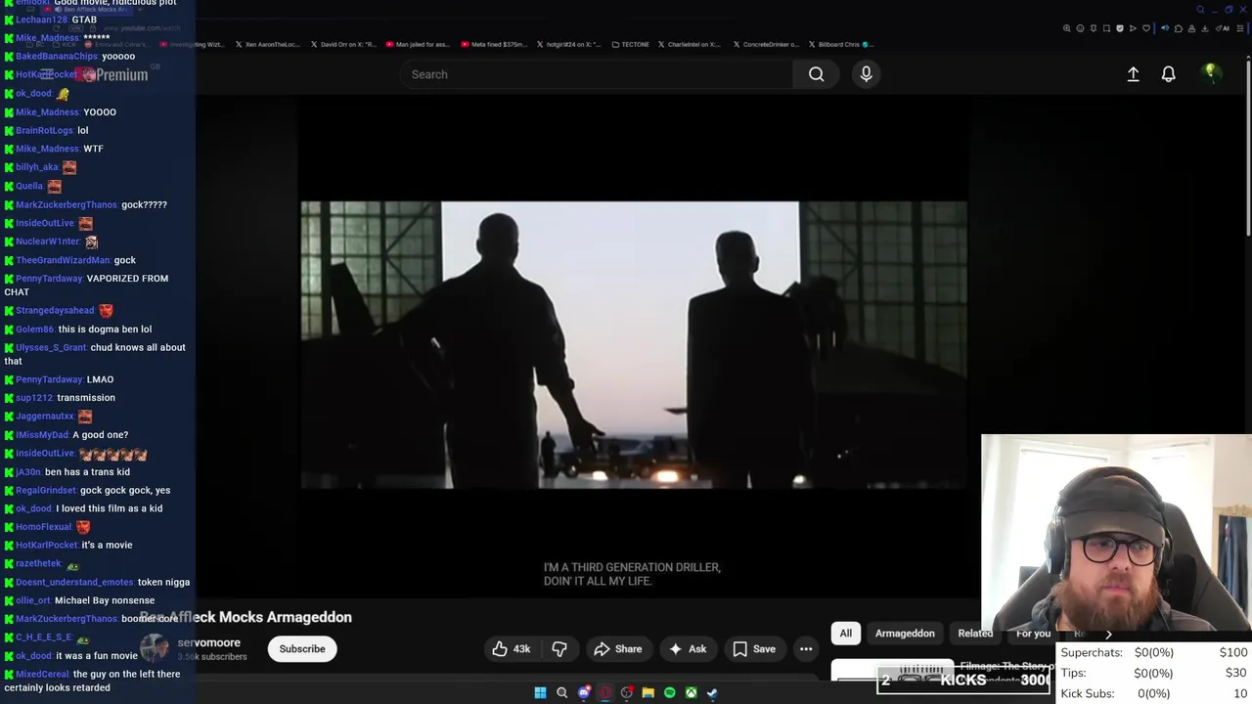1252x704 pixels.
Task: Open Steam from the taskbar
Action: tap(712, 692)
